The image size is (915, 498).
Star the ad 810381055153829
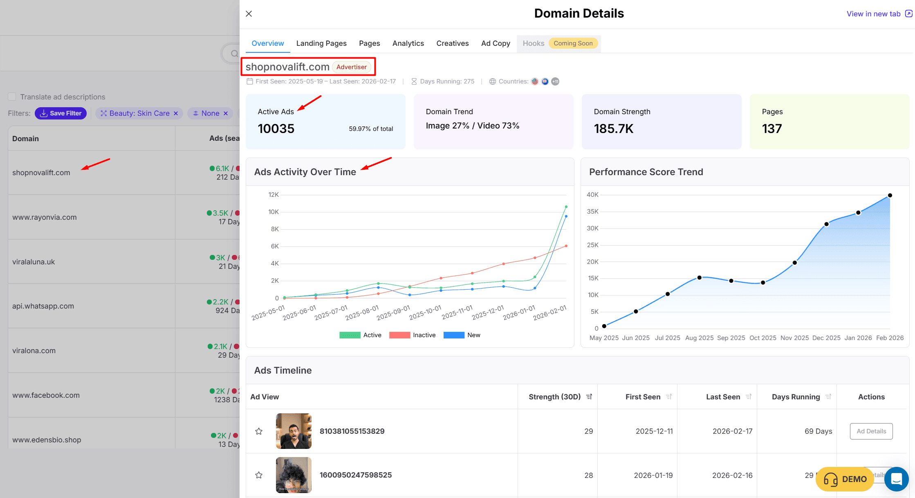tap(259, 431)
